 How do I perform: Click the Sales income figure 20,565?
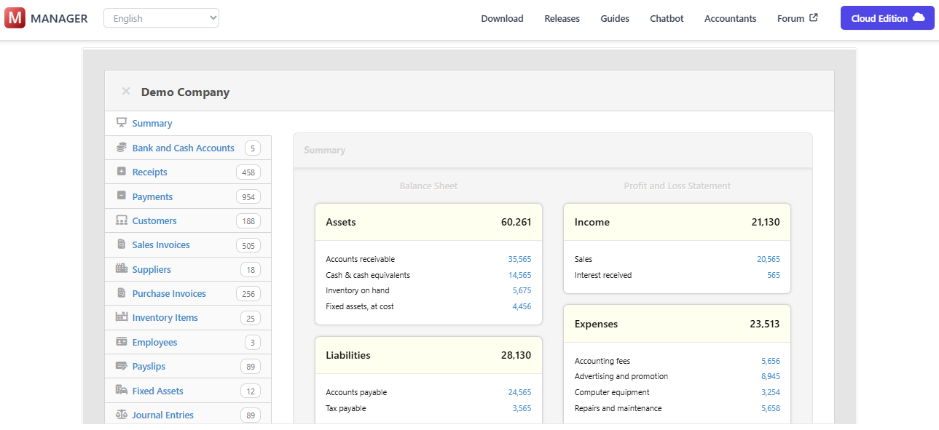point(768,259)
